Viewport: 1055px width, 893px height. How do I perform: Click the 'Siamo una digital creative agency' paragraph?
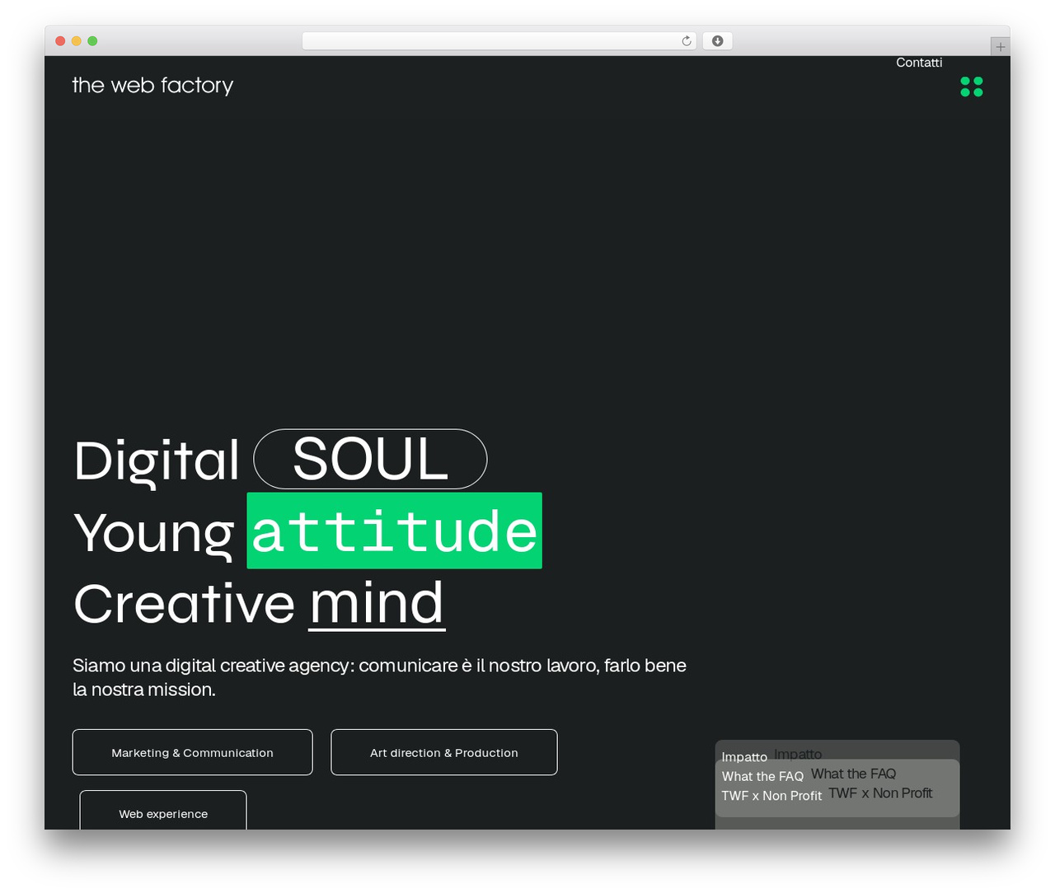click(379, 677)
